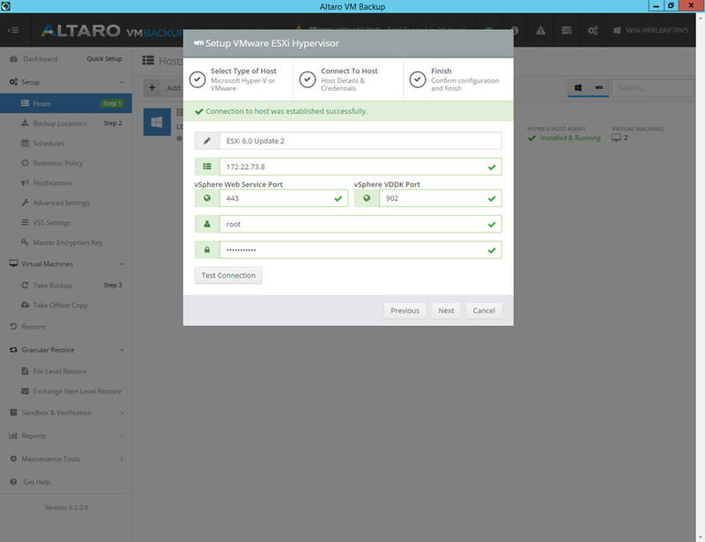Click the server icon beside IP address
The width and height of the screenshot is (705, 542).
[x=207, y=167]
